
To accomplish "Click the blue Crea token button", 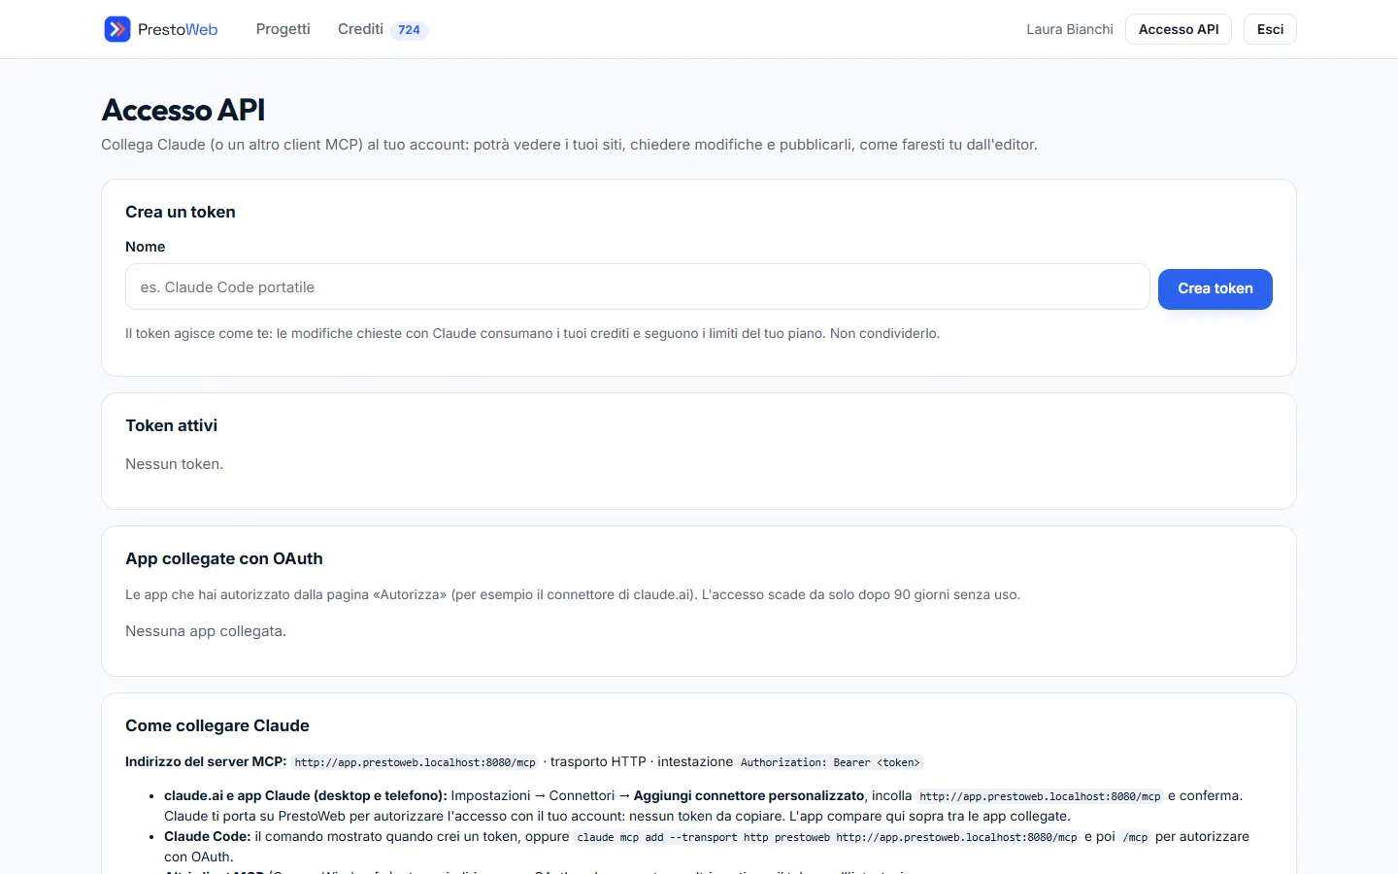I will coord(1215,288).
